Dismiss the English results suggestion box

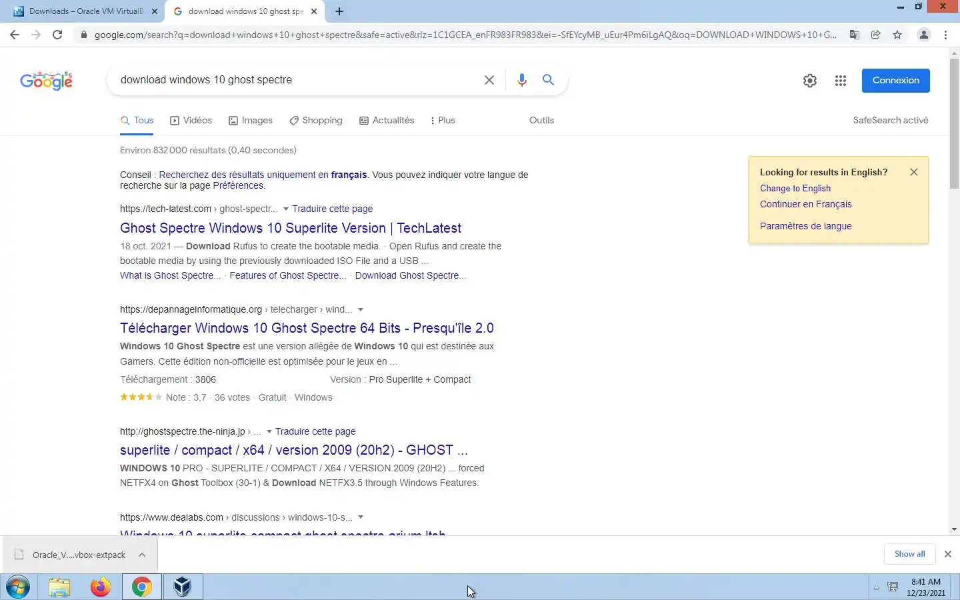pyautogui.click(x=913, y=172)
